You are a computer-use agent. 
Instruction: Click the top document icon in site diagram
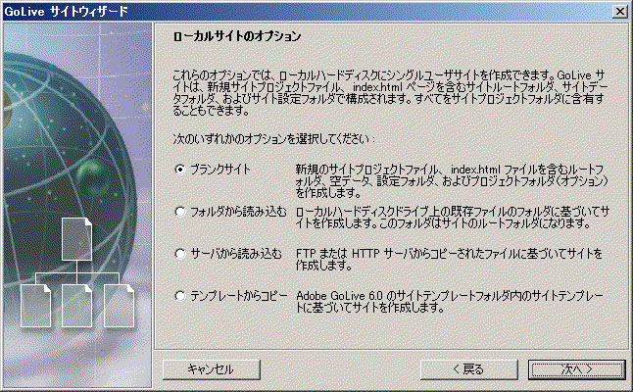(76, 237)
